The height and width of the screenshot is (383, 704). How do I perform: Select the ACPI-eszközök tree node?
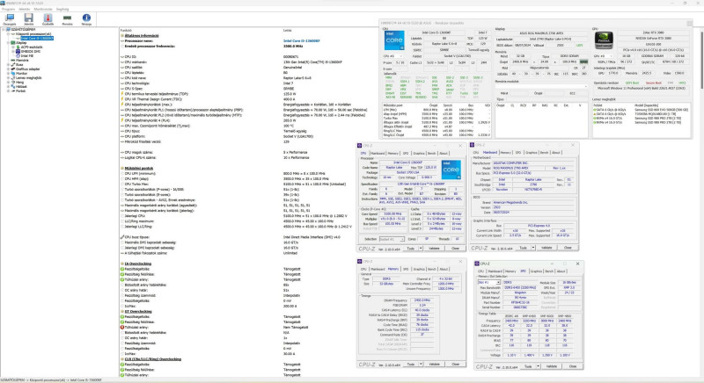pos(32,47)
